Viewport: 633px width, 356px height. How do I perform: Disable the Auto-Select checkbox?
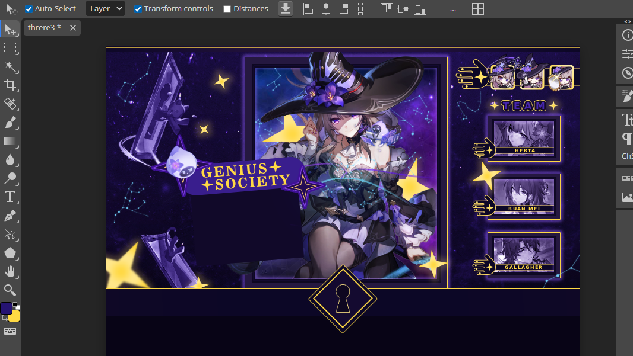pos(29,9)
